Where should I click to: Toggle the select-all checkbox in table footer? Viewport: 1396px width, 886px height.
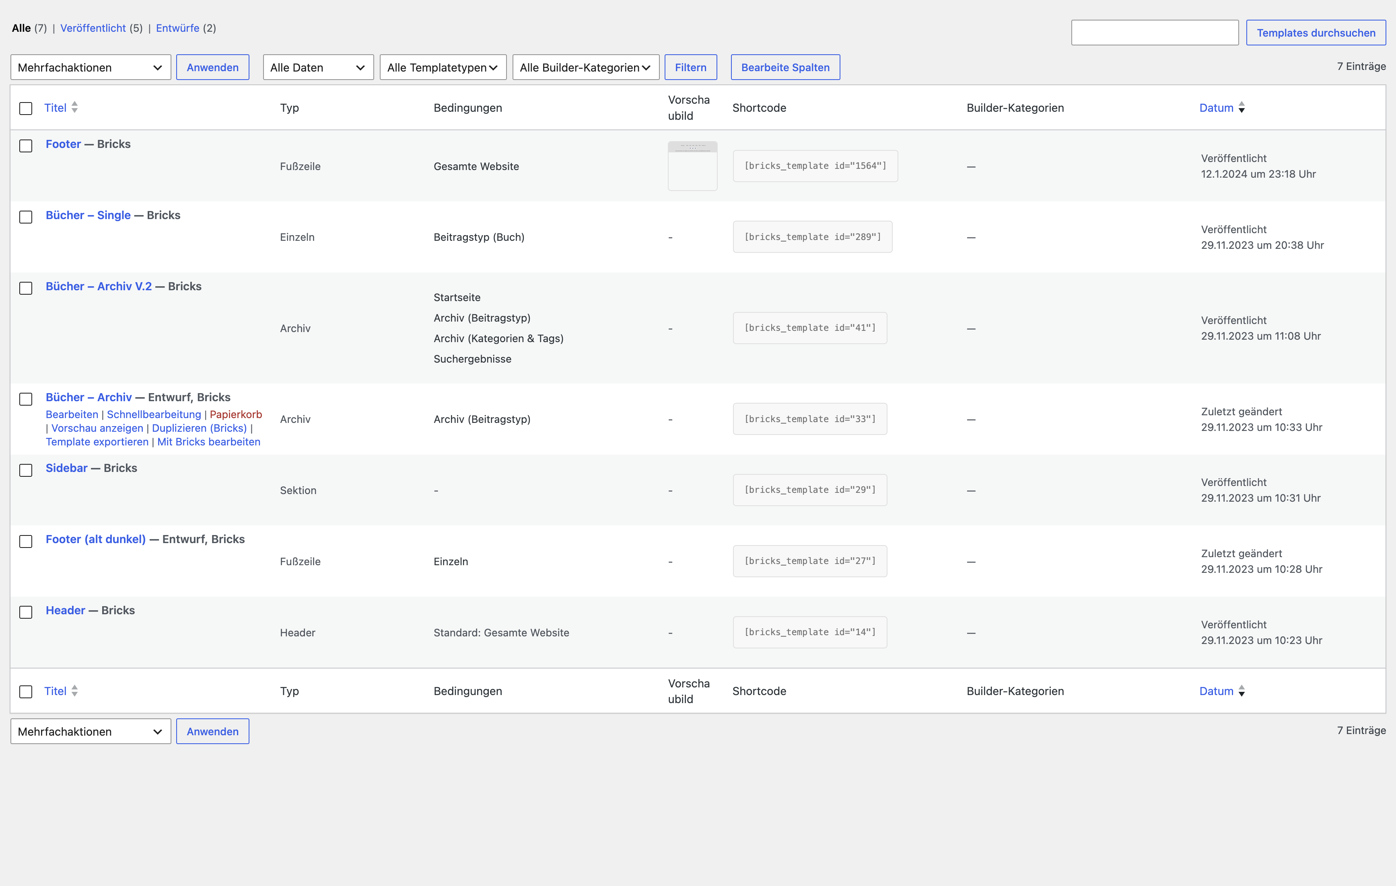pyautogui.click(x=25, y=691)
